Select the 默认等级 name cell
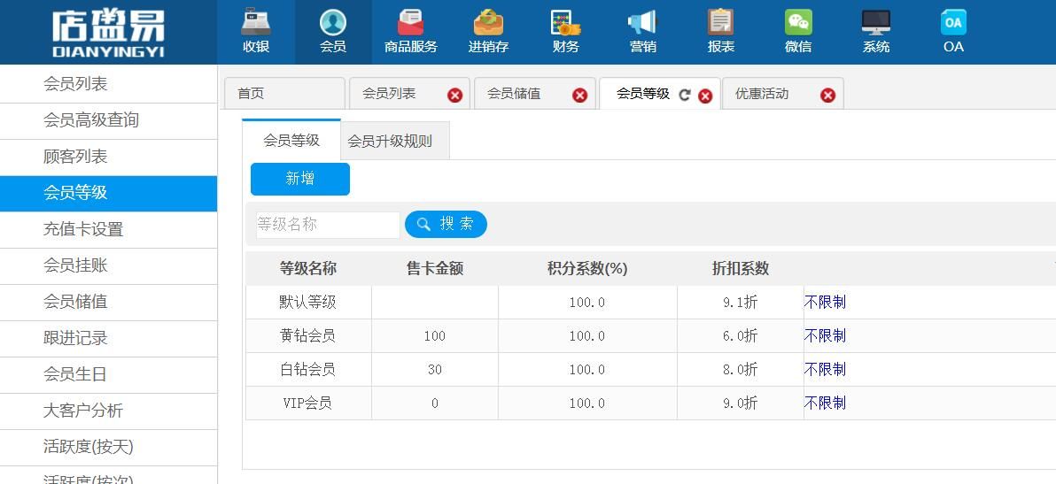1056x484 pixels. [x=308, y=303]
